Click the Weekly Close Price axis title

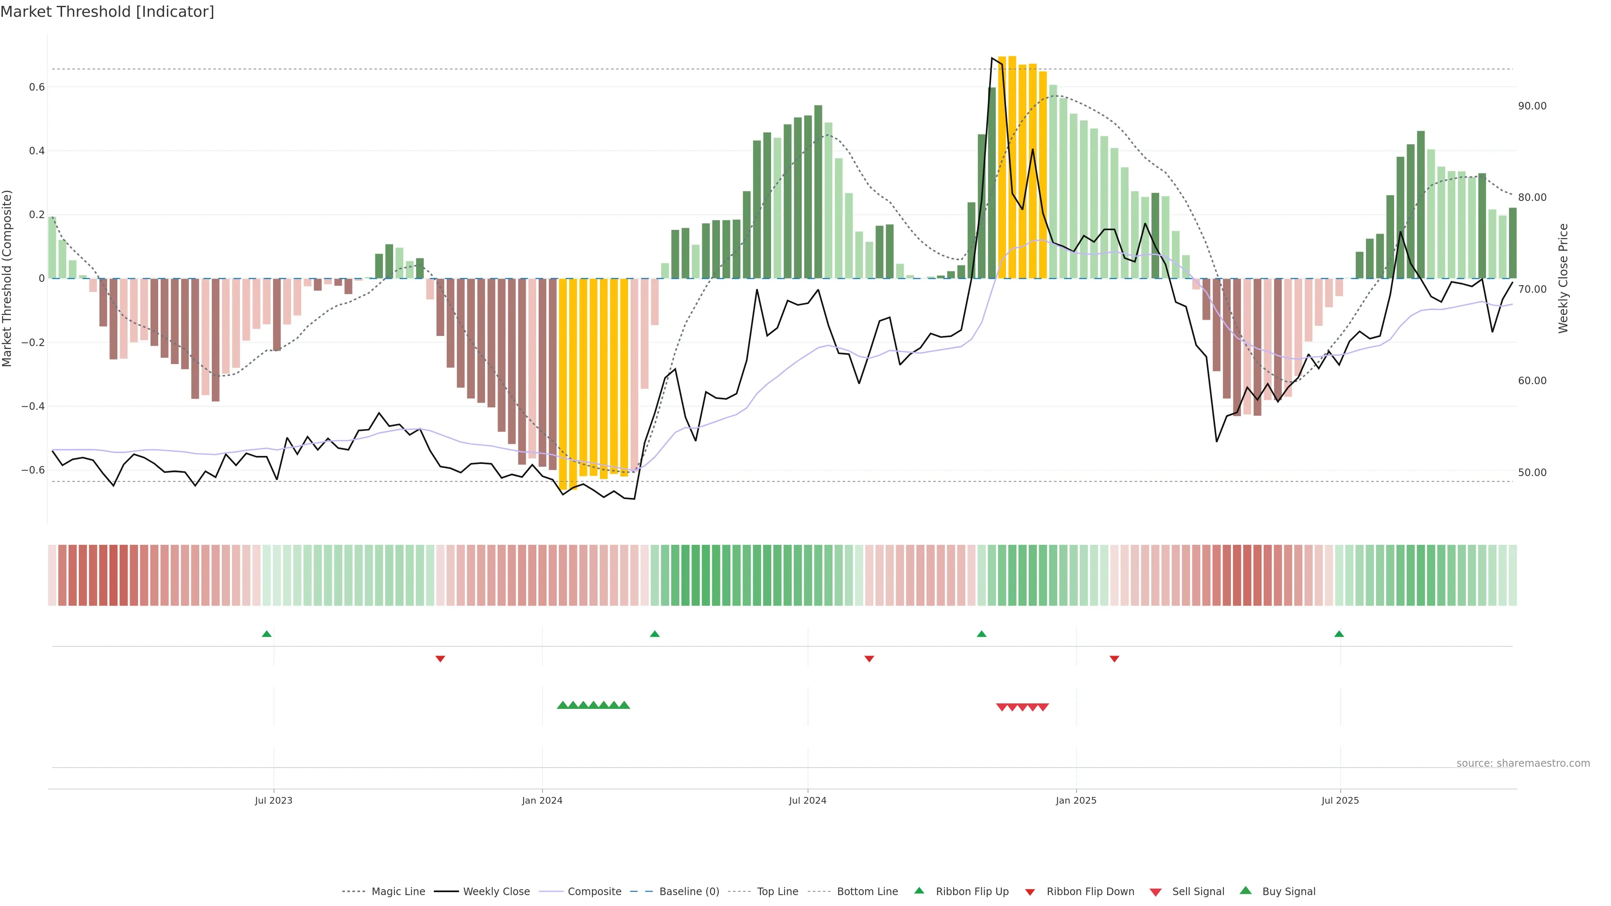[x=1564, y=278]
